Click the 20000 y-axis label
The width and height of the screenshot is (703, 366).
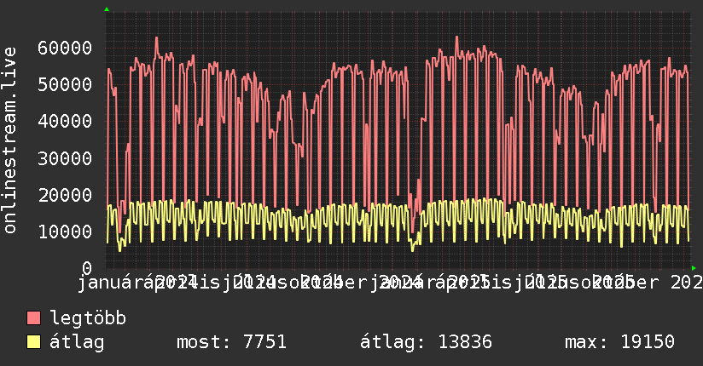click(66, 195)
